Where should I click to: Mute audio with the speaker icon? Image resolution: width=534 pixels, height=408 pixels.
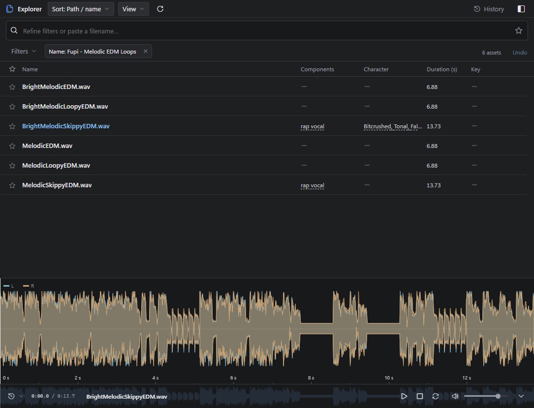pyautogui.click(x=455, y=396)
